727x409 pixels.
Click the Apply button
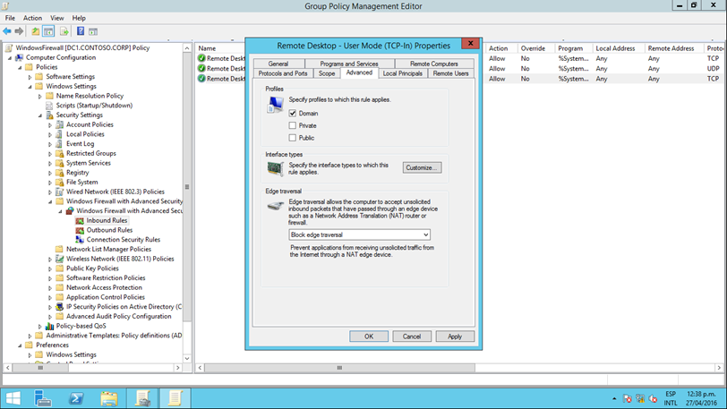455,337
